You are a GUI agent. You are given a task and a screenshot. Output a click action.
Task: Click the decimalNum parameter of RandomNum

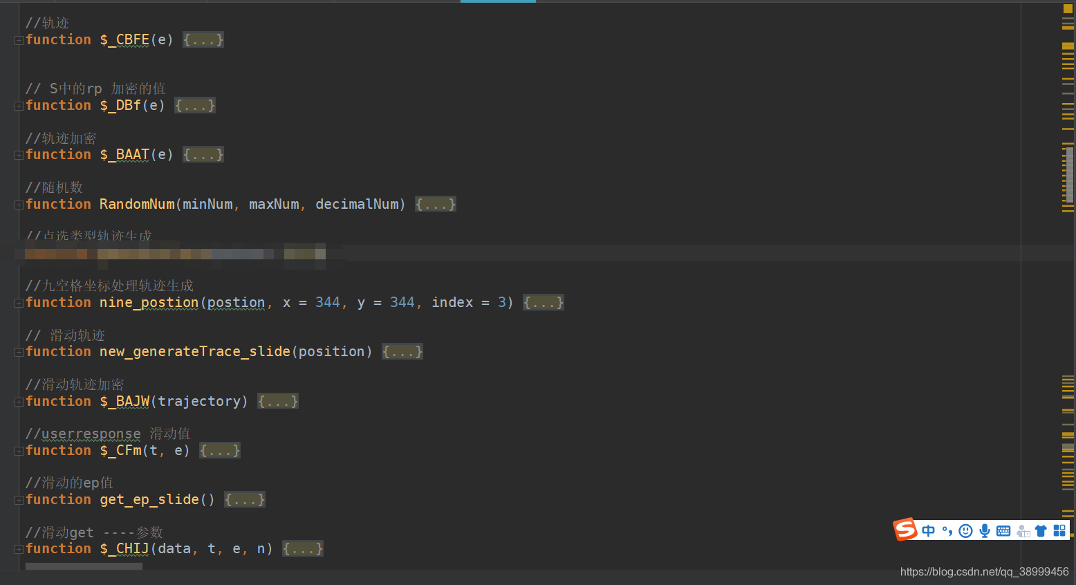click(x=357, y=204)
